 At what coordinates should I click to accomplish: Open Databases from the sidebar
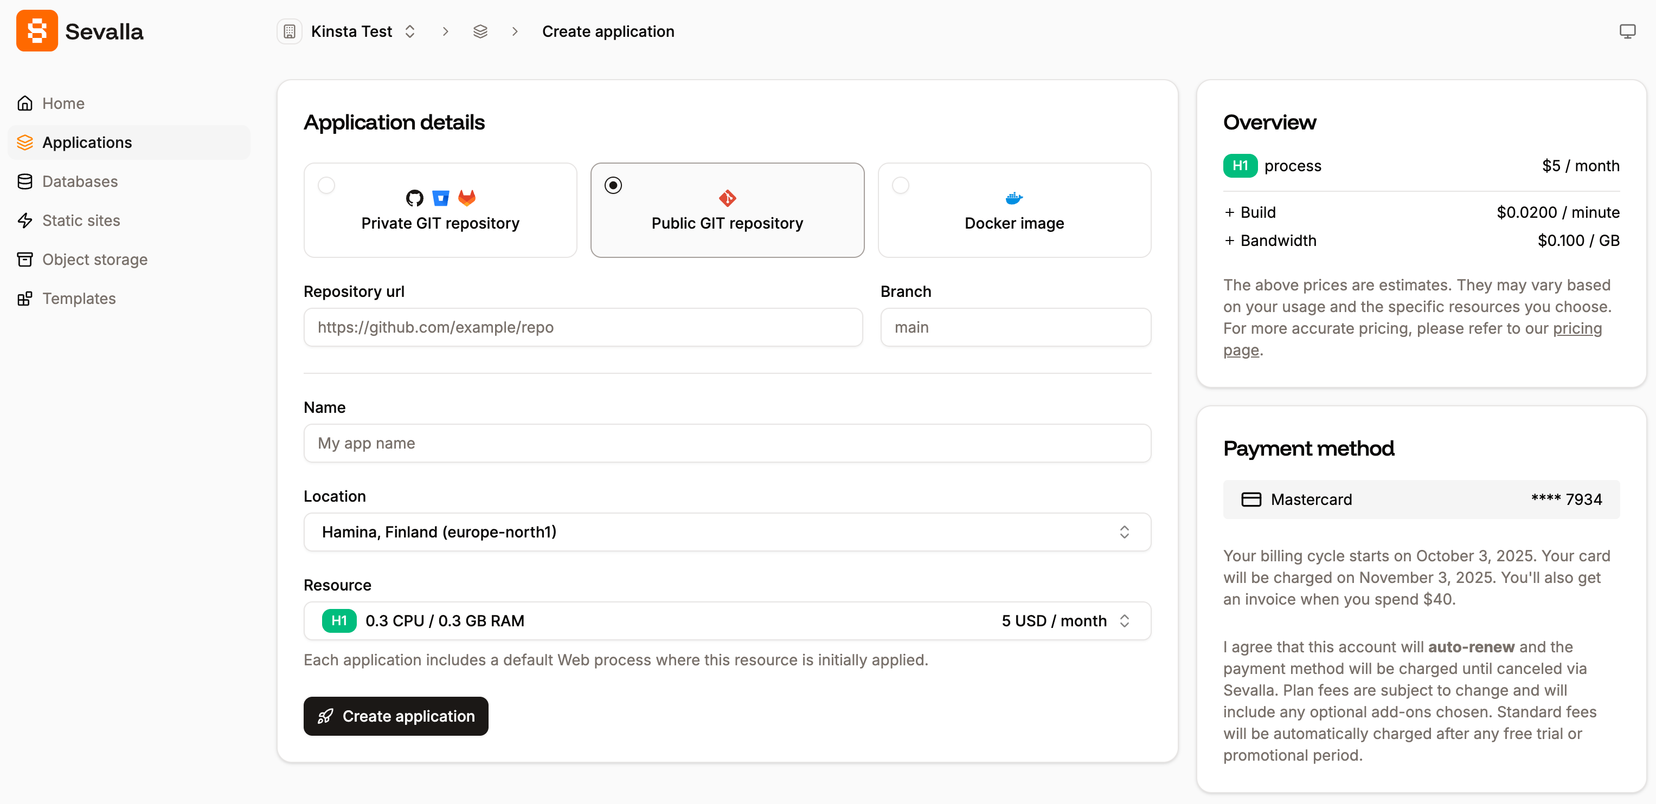pos(81,181)
